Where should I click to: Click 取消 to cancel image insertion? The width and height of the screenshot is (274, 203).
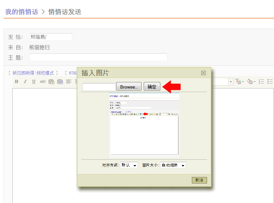point(199,180)
